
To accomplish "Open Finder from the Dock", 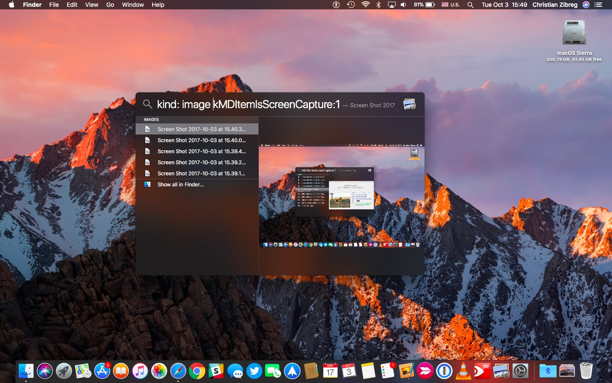I will (26, 371).
